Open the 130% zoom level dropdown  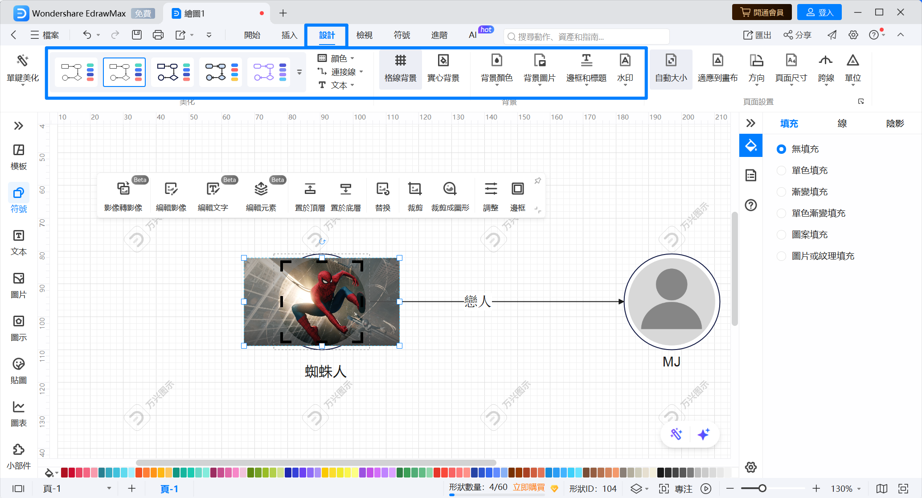(x=846, y=489)
